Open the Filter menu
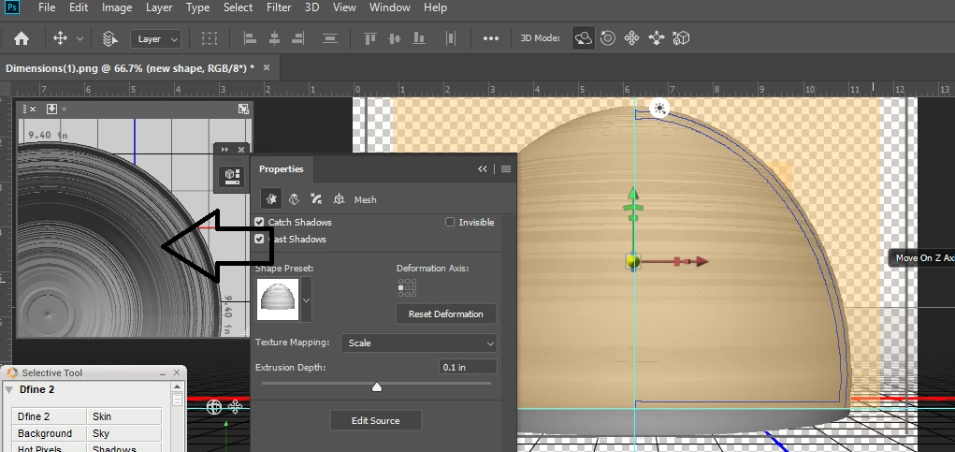955x452 pixels. pos(279,7)
